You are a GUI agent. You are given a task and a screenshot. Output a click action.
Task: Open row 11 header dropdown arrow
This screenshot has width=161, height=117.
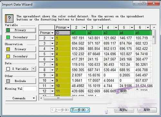point(52,86)
